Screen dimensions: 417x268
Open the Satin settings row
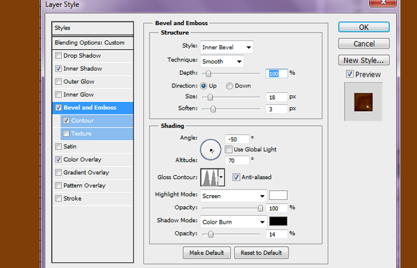(92, 146)
